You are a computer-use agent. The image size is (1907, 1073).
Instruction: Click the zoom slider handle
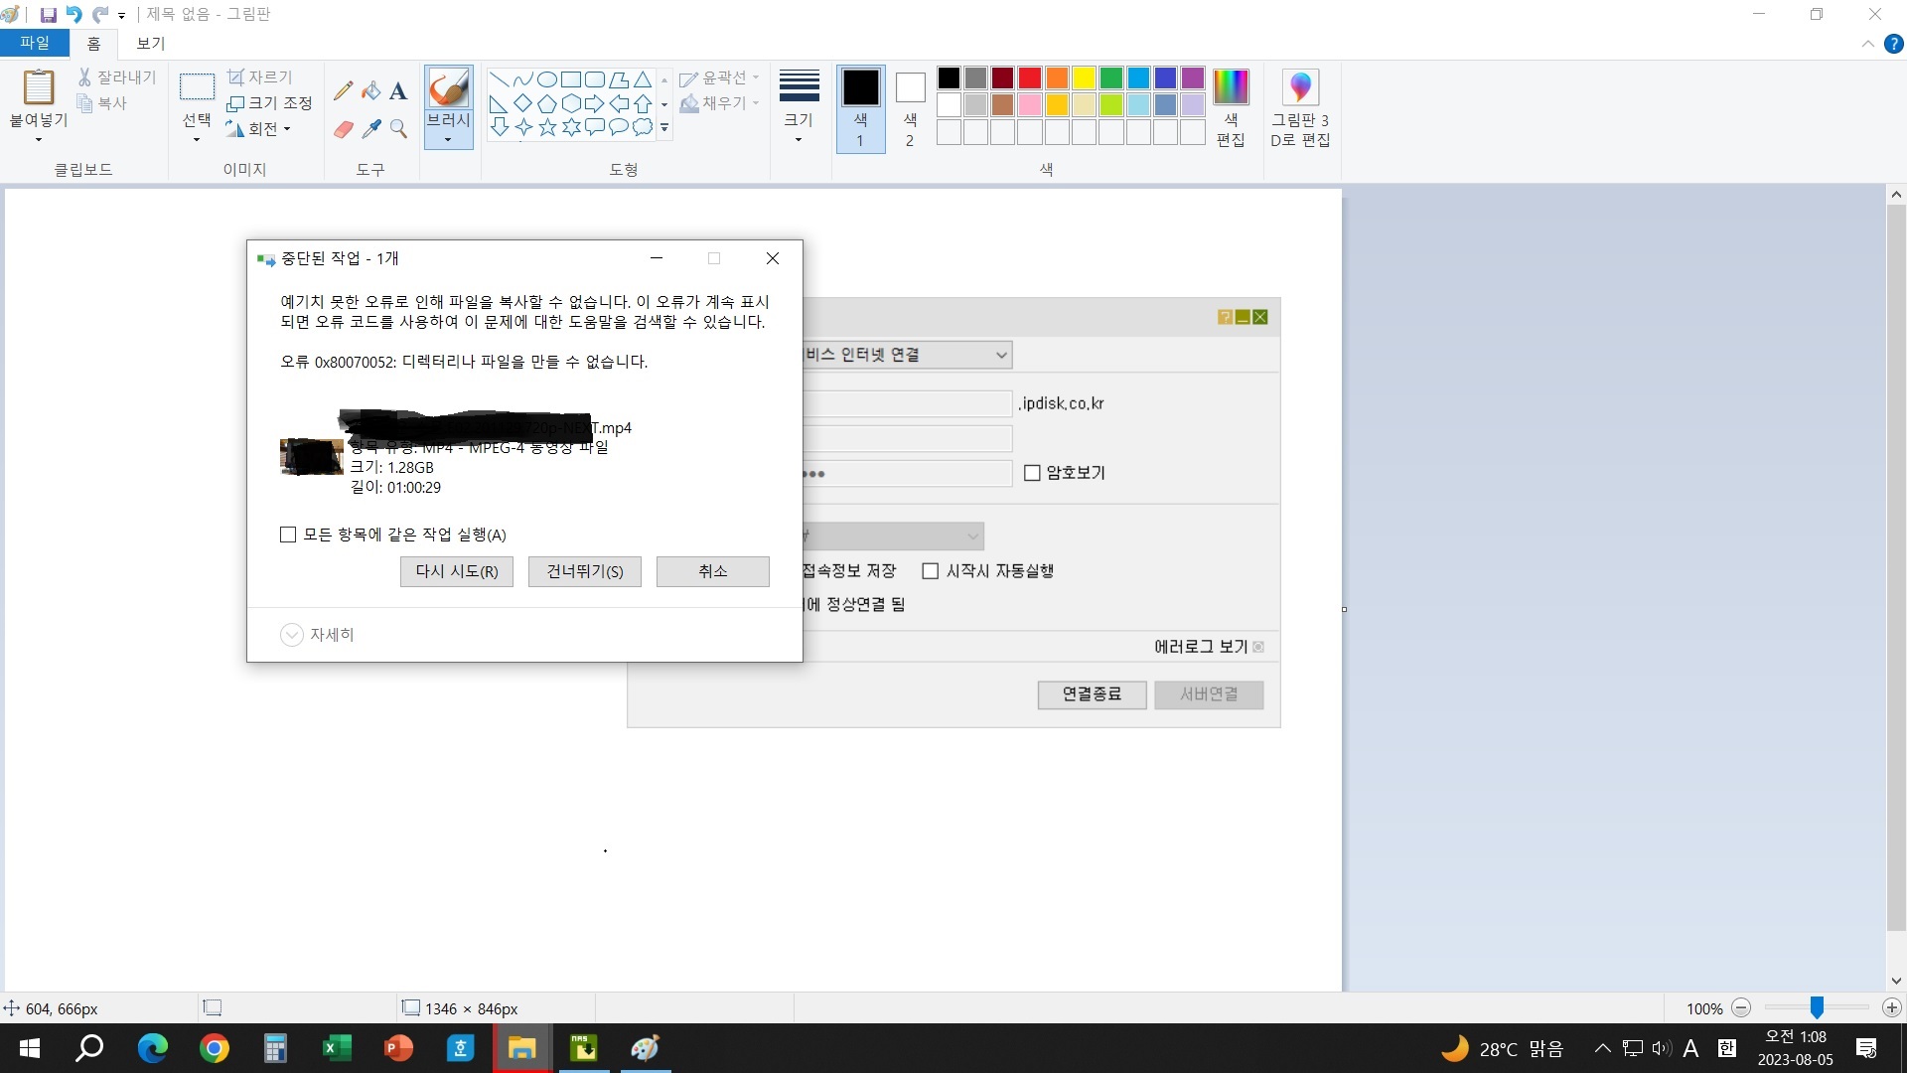(x=1817, y=1007)
